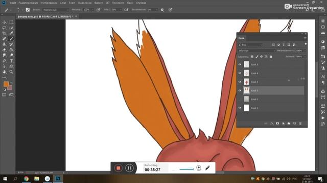
Task: Select the Magic Wand selection tool
Action: click(11, 27)
